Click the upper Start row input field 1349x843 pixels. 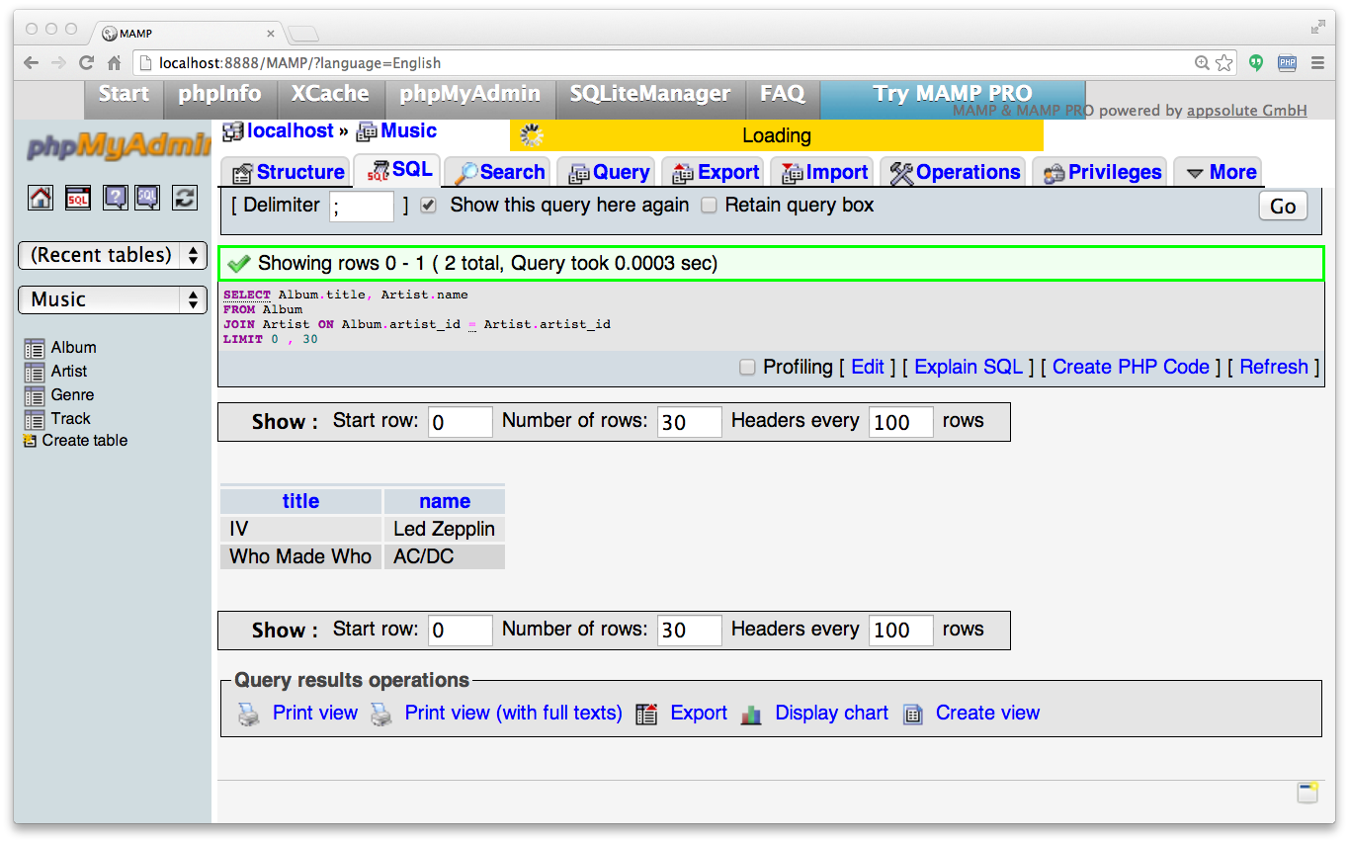pyautogui.click(x=461, y=422)
